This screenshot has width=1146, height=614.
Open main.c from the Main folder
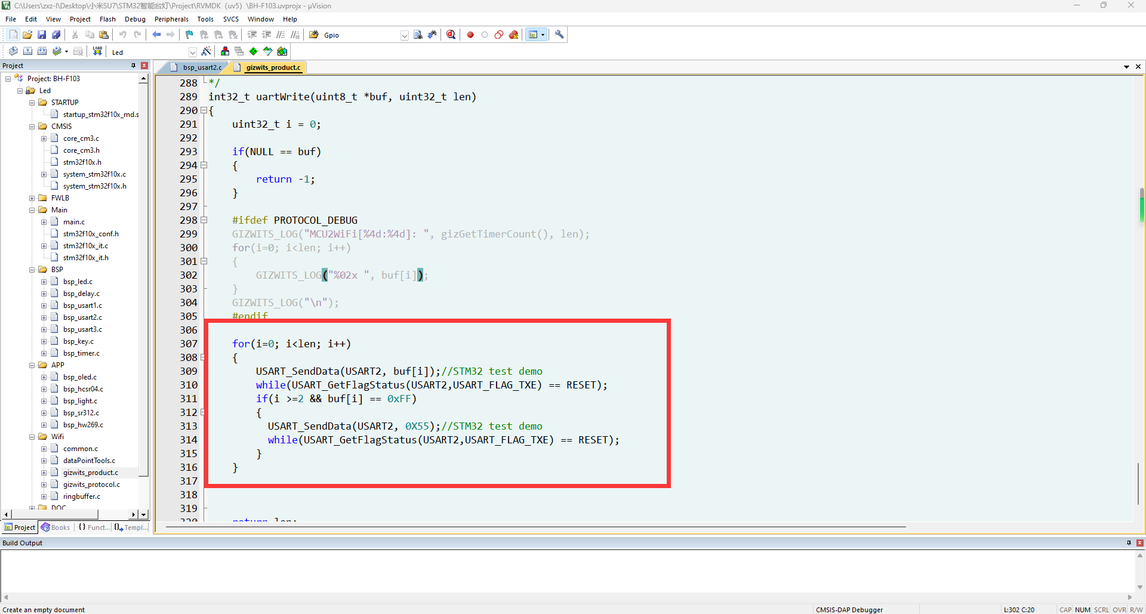[74, 222]
